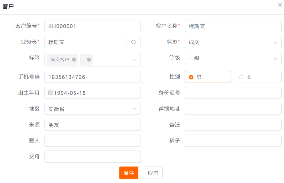284x183 pixels.
Task: Expand the 标签 tags dropdown arrow
Action: coord(135,60)
